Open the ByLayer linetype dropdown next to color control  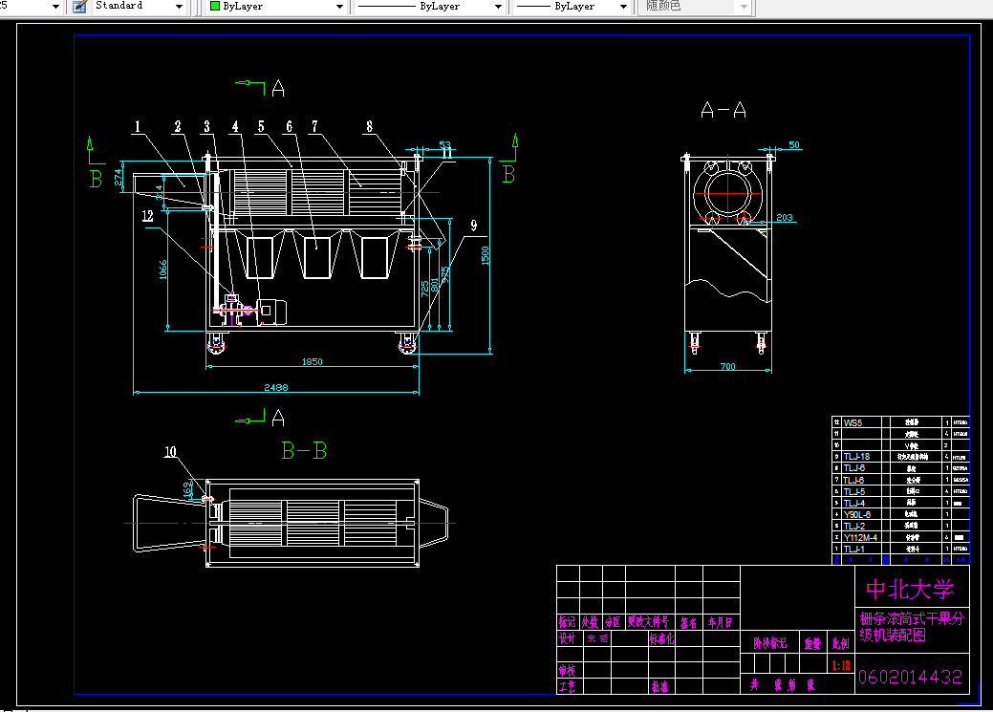point(498,7)
